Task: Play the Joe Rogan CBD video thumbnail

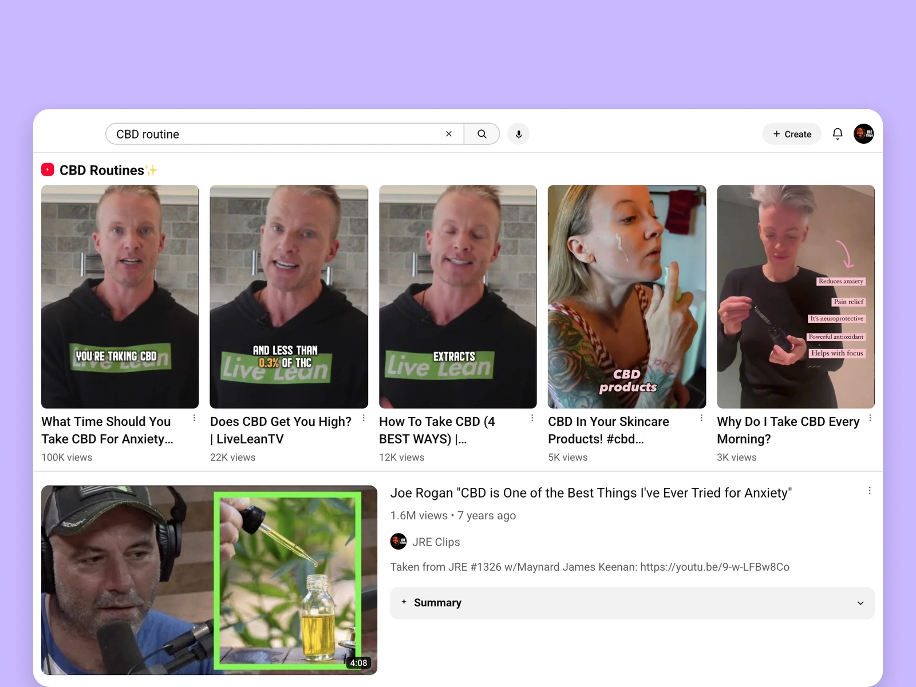Action: point(210,580)
